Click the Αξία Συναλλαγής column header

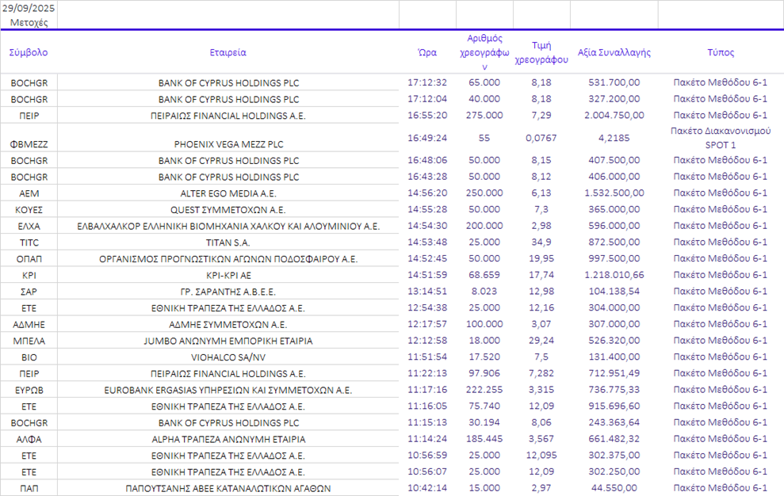click(614, 52)
